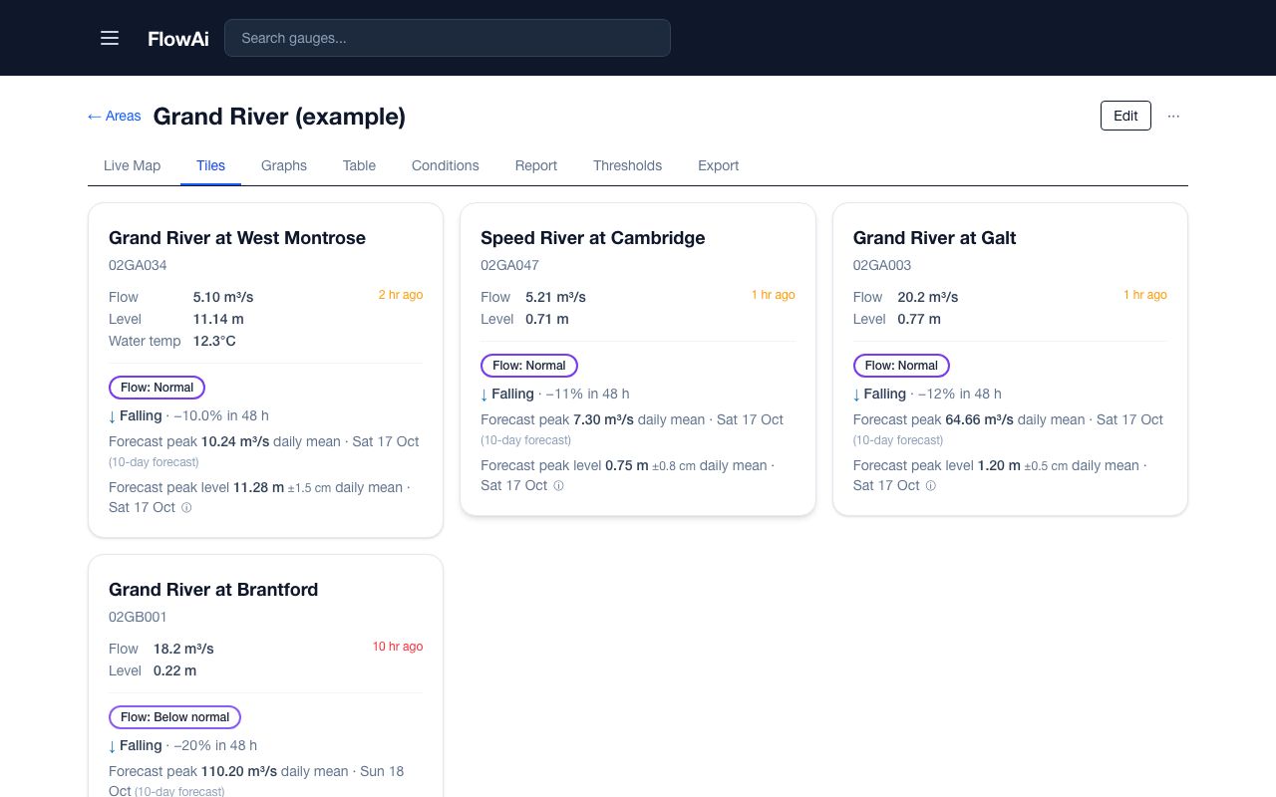1276x797 pixels.
Task: Click info icon on West Montrose forecast level
Action: [186, 507]
